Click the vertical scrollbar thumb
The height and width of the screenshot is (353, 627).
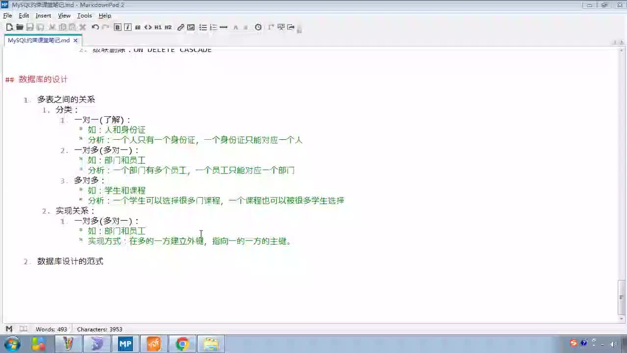pos(622,297)
